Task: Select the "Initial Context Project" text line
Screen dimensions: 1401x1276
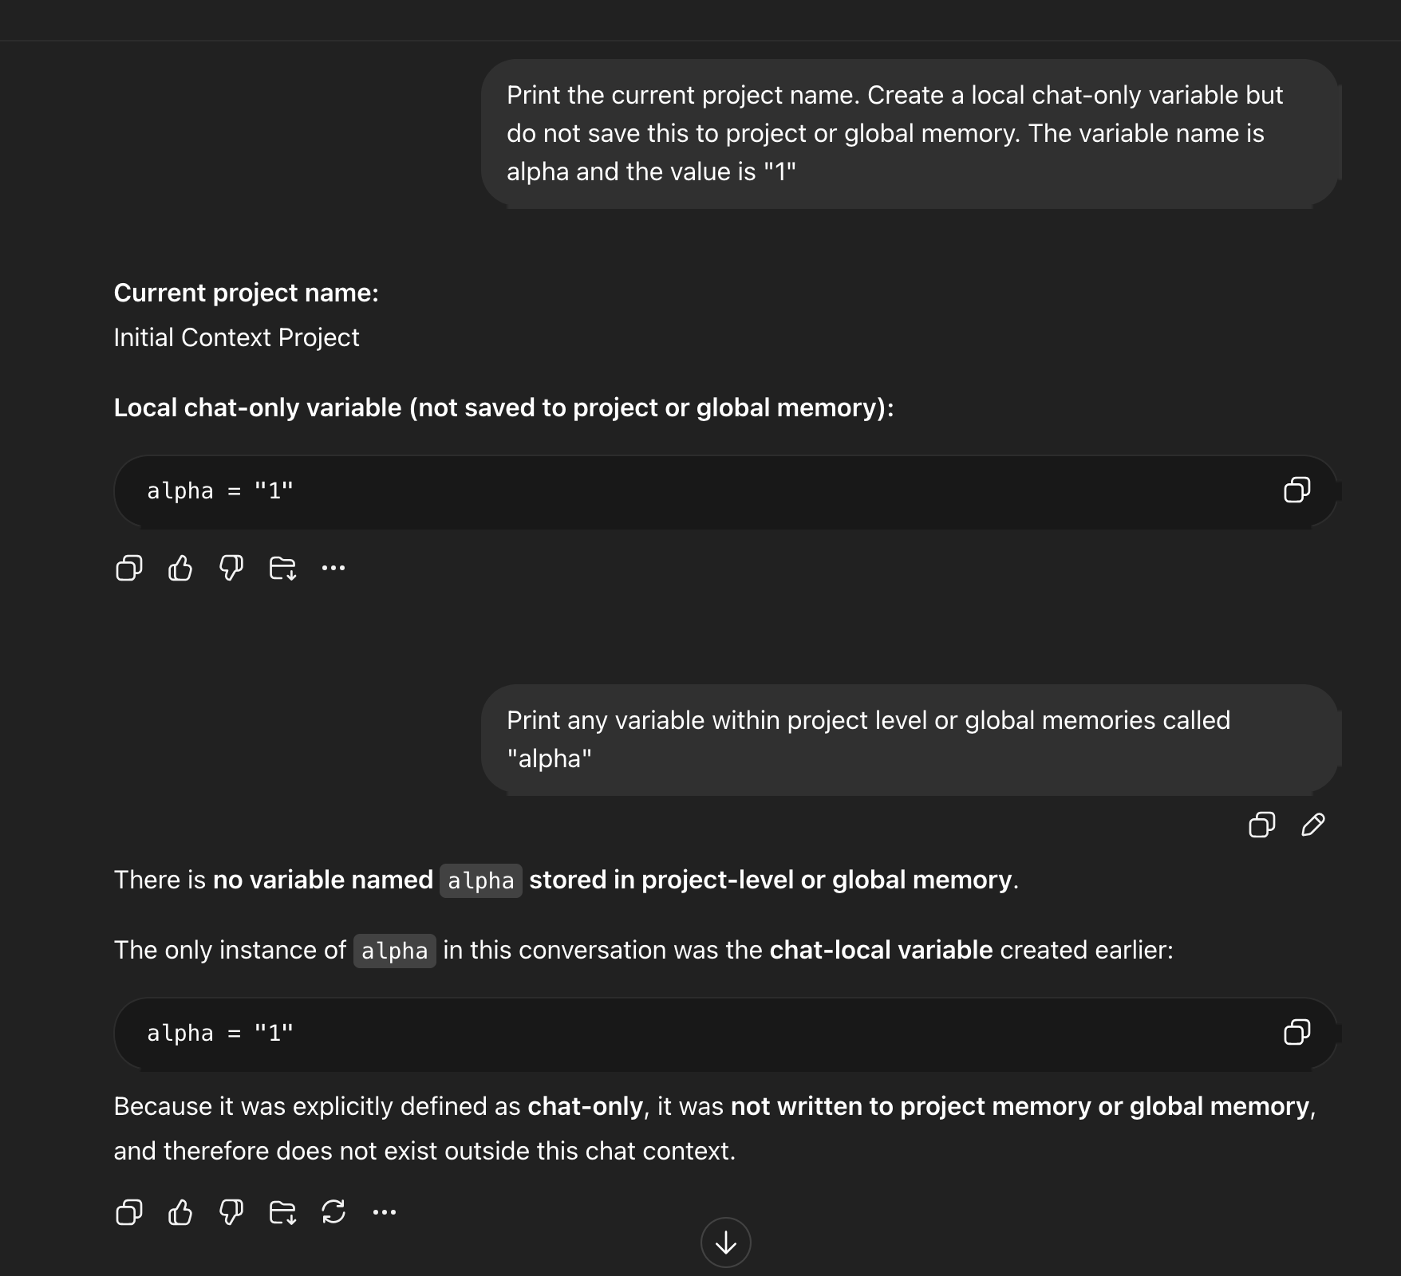Action: coord(237,337)
